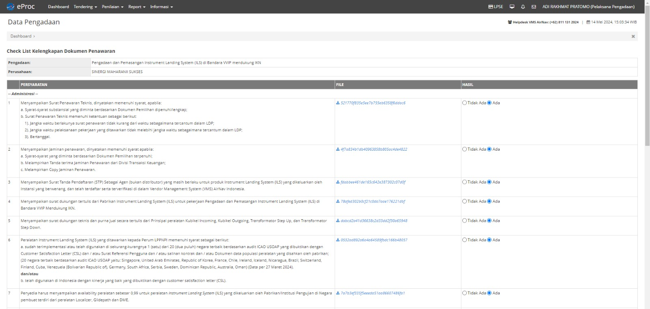
Task: Click the download icon for requirement 1 file
Action: pyautogui.click(x=338, y=103)
